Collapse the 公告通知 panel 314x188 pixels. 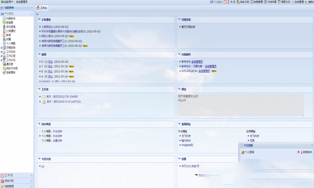pyautogui.click(x=39, y=19)
